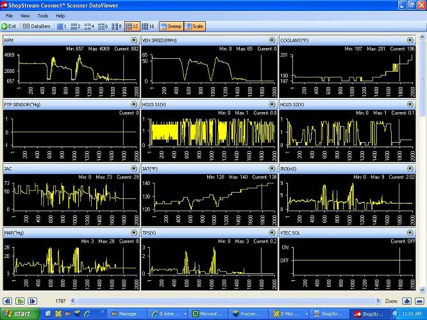Open the Tools menu
The width and height of the screenshot is (427, 320).
coord(43,16)
